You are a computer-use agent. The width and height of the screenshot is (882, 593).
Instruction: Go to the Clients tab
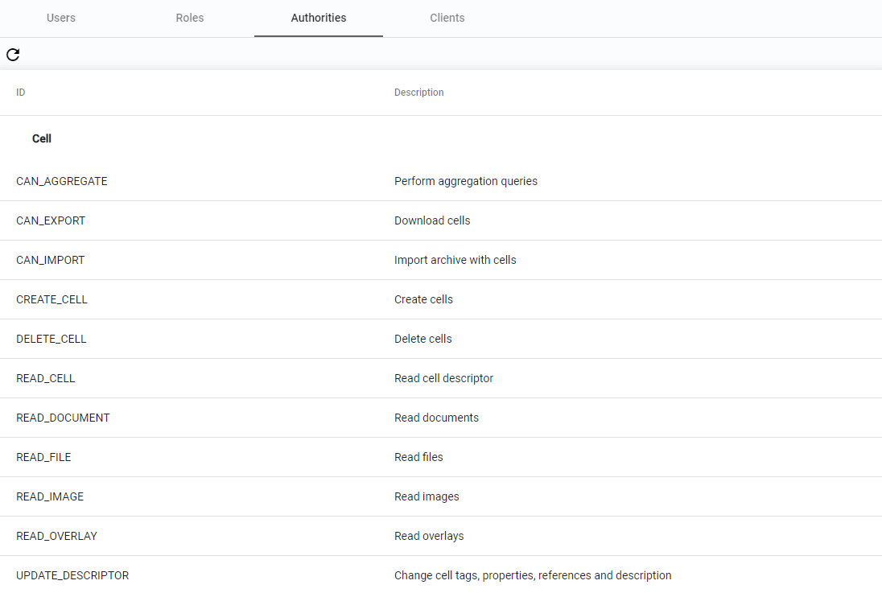[447, 18]
